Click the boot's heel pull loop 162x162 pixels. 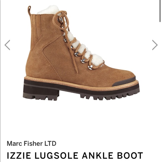click(29, 10)
